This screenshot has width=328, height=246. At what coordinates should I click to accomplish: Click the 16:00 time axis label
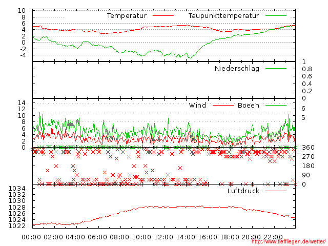pos(208,237)
